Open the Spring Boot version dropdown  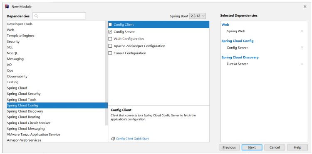click(x=197, y=16)
